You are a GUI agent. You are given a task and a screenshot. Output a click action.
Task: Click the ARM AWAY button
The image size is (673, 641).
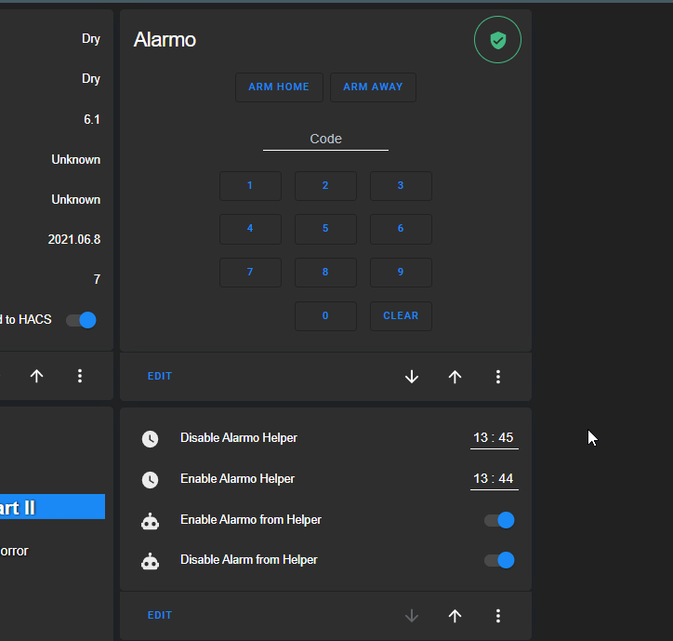coord(373,87)
